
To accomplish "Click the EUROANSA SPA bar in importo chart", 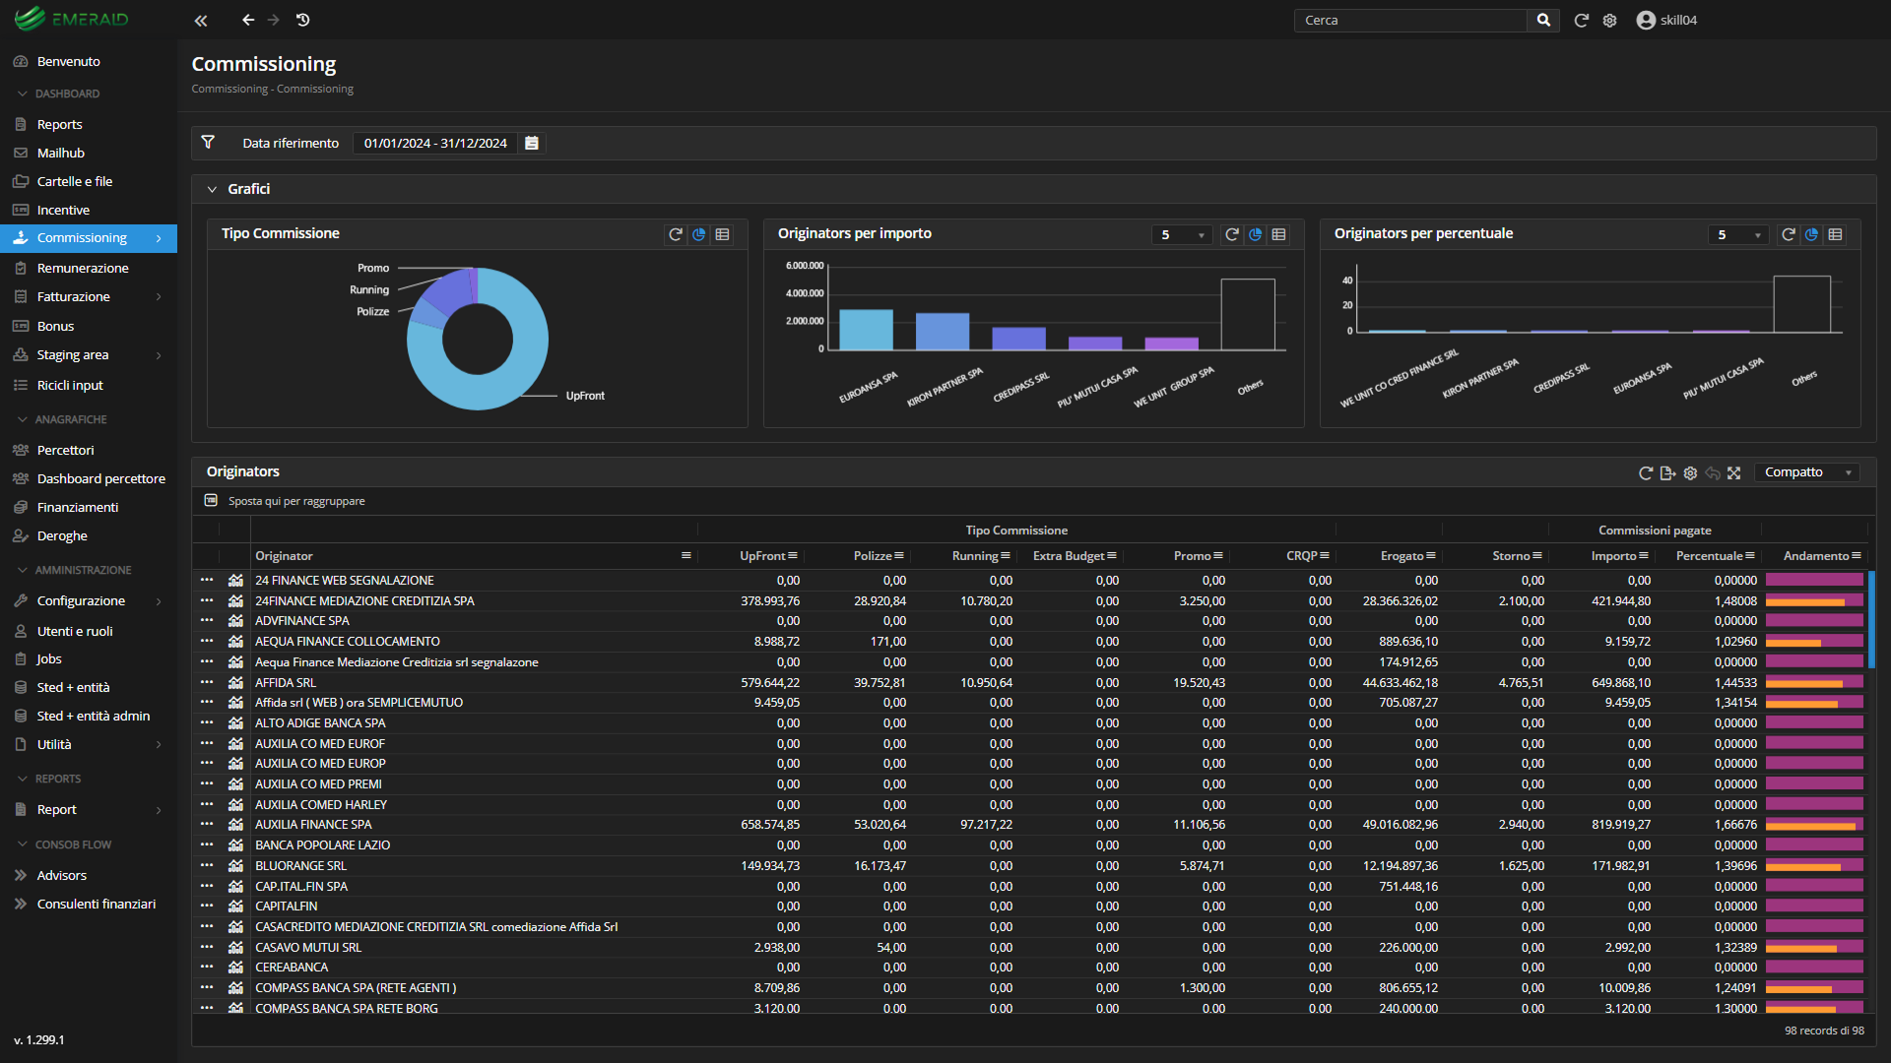I will pos(866,330).
